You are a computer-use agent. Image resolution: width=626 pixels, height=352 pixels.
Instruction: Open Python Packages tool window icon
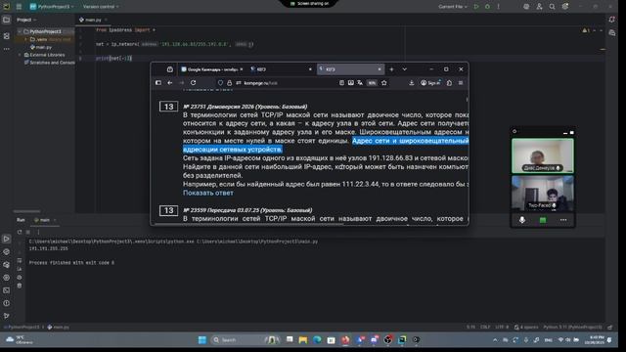pyautogui.click(x=7, y=252)
